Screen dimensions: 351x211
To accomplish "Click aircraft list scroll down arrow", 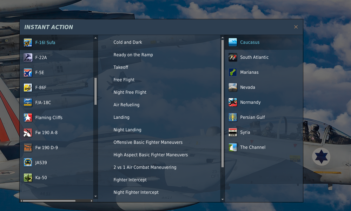I will pos(95,197).
